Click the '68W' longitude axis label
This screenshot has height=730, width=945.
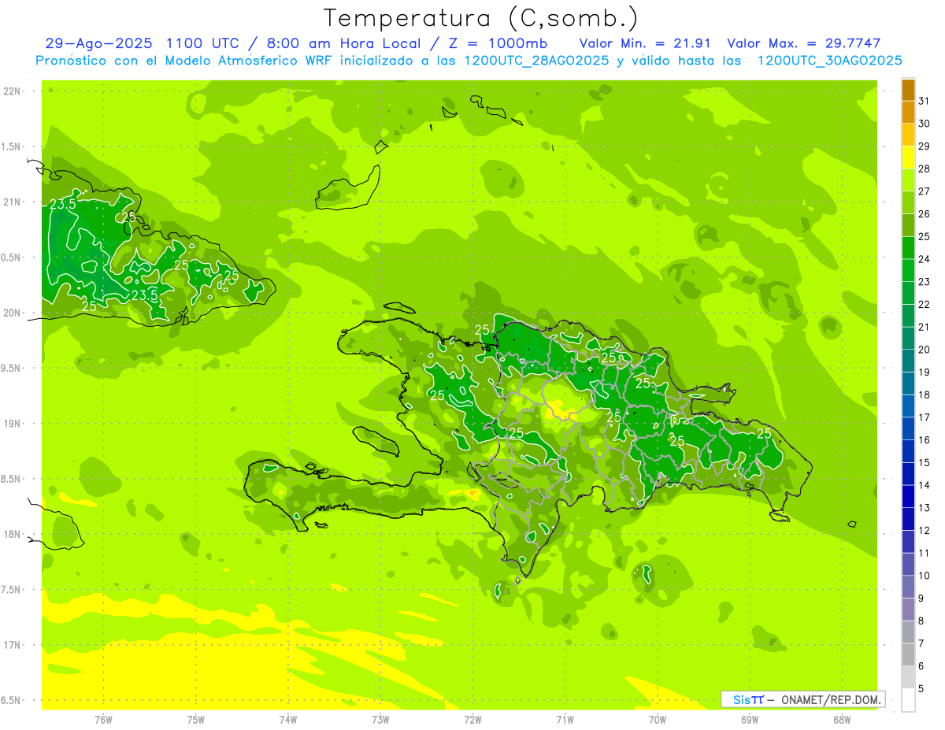[x=842, y=719]
